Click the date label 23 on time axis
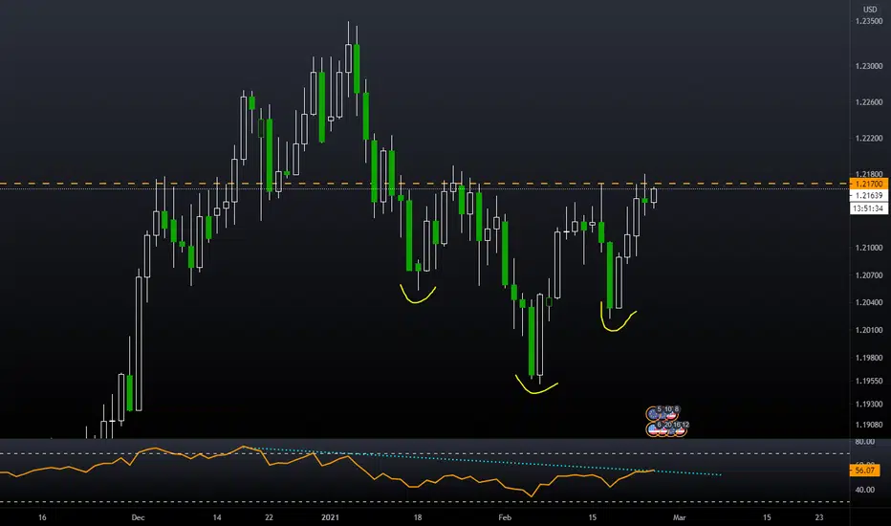The width and height of the screenshot is (891, 526). pyautogui.click(x=819, y=517)
